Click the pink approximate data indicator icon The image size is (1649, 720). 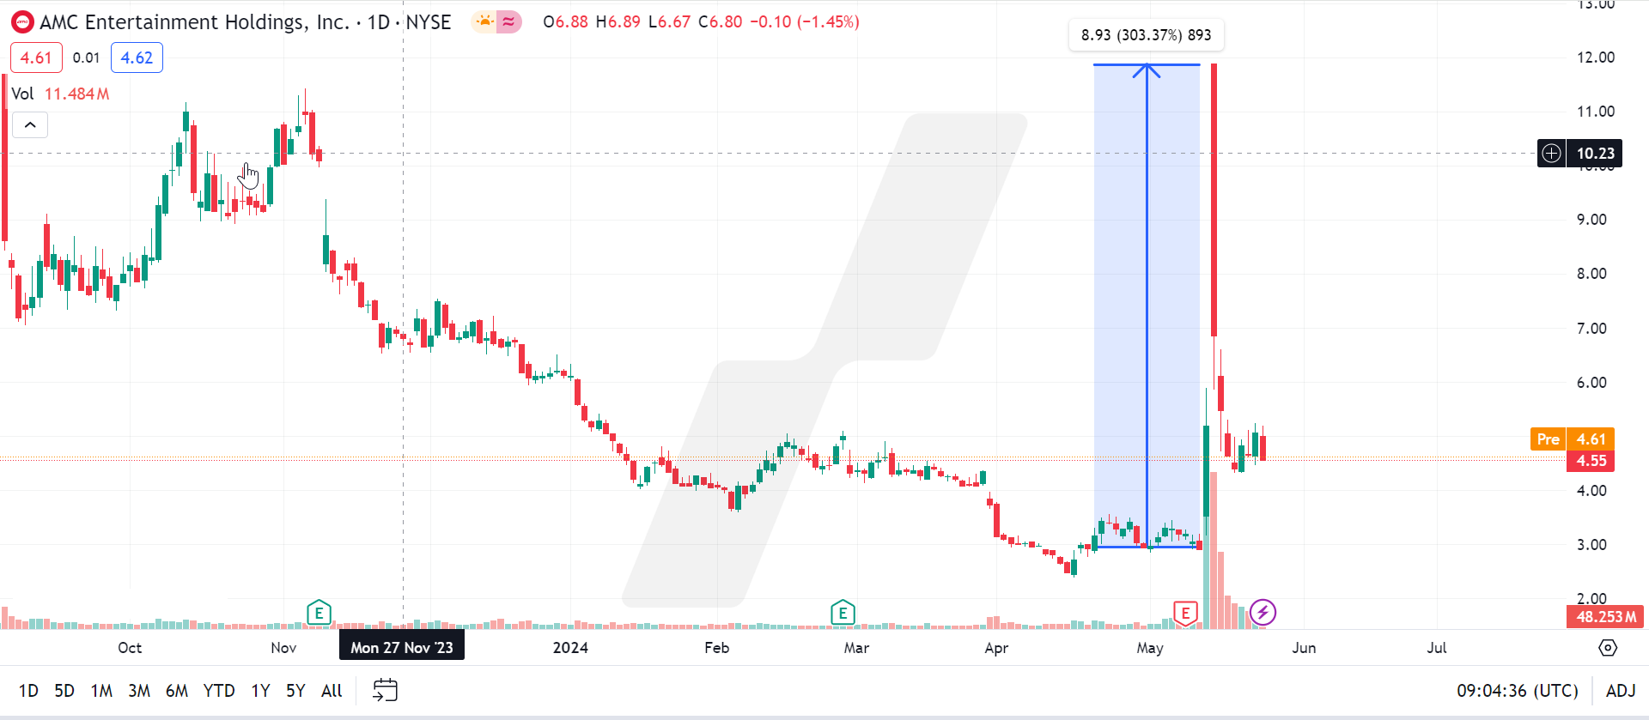509,22
